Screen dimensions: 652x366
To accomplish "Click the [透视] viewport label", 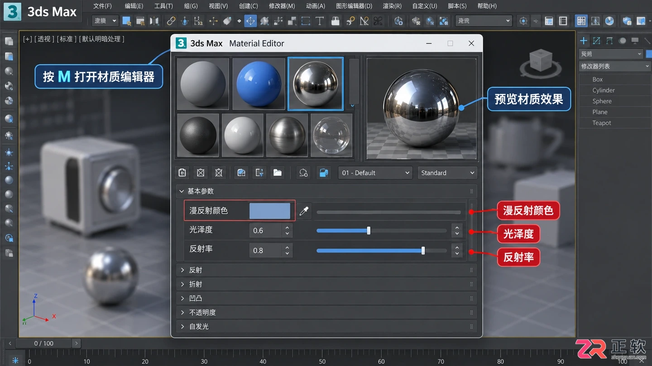I will pos(44,39).
